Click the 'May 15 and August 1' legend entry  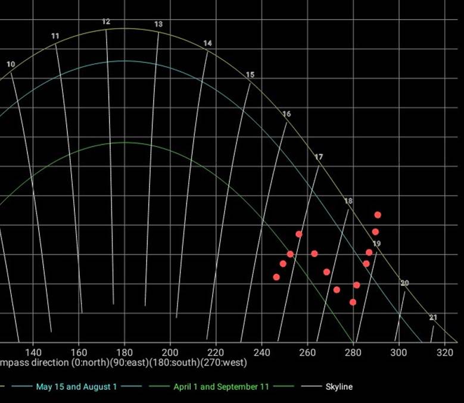(x=76, y=387)
